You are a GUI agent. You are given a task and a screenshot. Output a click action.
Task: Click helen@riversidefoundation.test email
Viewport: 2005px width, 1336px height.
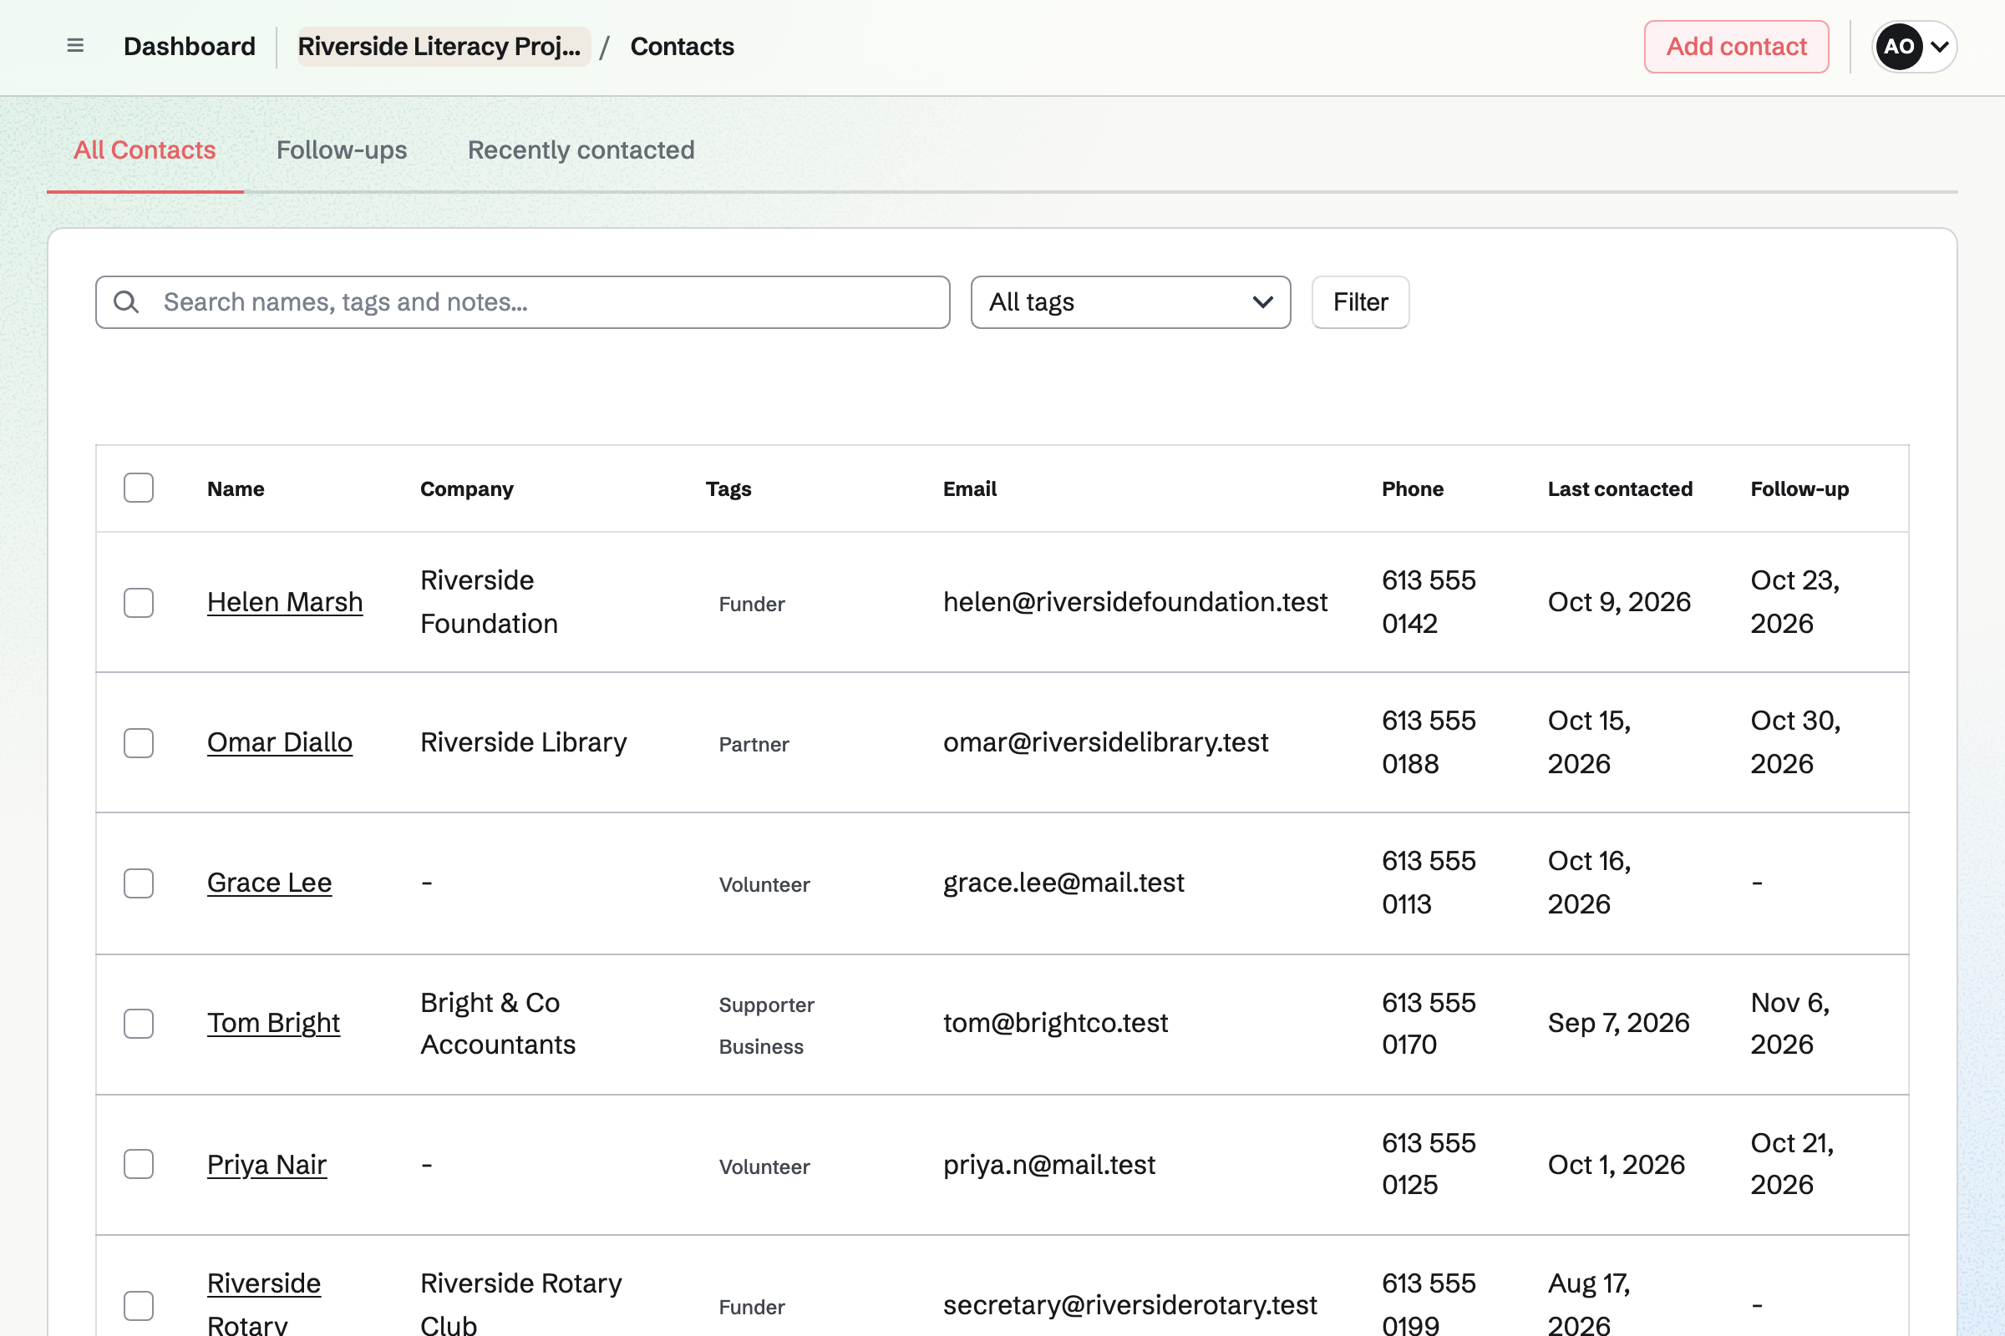[1134, 602]
